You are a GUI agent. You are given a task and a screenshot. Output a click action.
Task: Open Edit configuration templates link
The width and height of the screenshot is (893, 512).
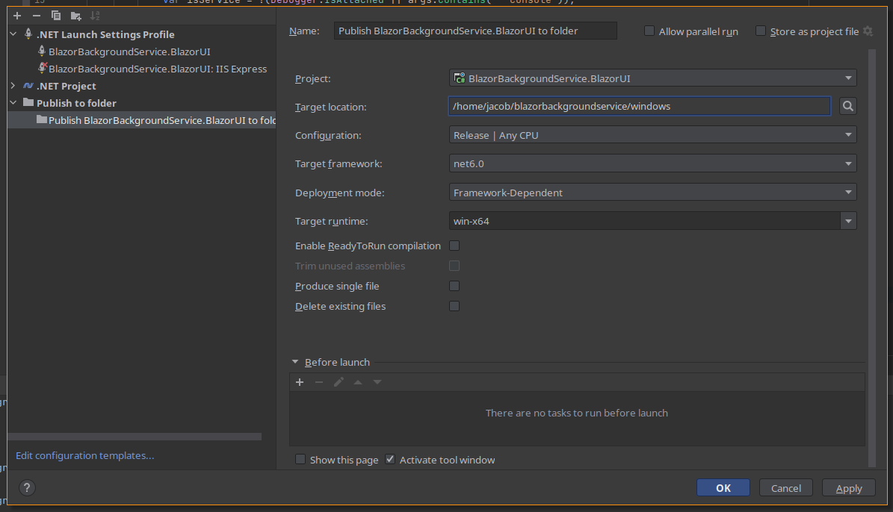(85, 456)
